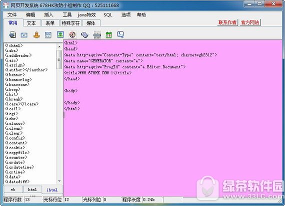Select the <icounter> tag entry
Image resolution: width=285 pixels, height=206 pixels.
(16, 158)
